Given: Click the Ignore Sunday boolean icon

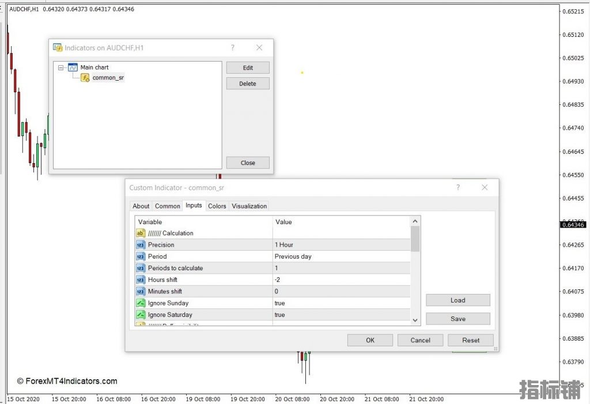Looking at the screenshot, I should [x=141, y=303].
